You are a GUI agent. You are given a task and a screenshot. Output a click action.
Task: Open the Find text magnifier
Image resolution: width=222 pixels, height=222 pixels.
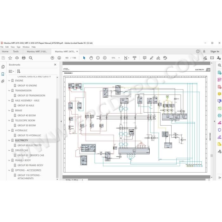point(31,58)
